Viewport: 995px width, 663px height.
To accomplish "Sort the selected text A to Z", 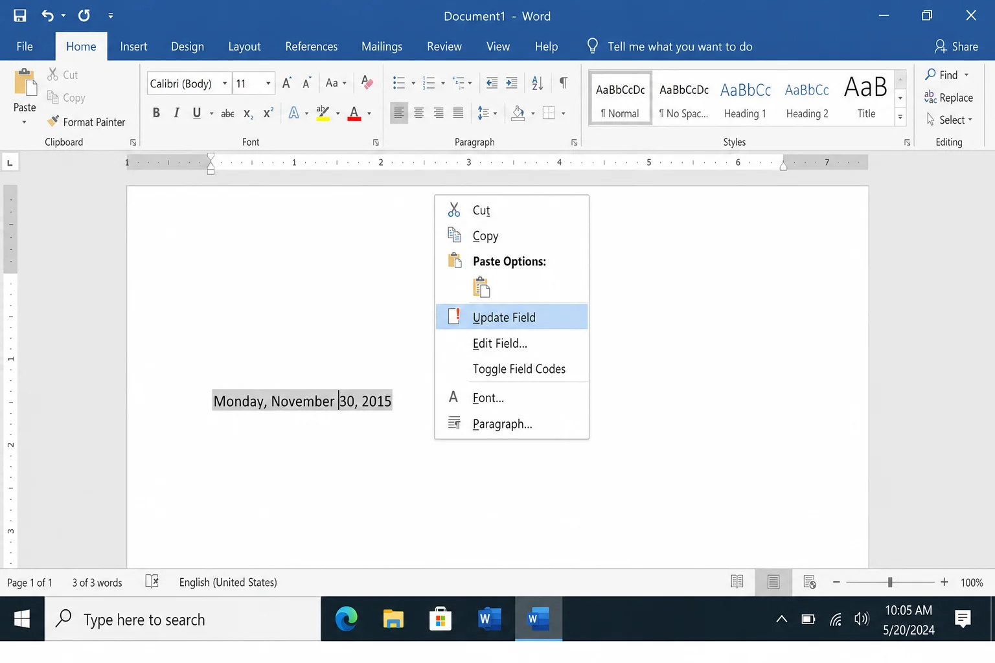I will tap(538, 83).
